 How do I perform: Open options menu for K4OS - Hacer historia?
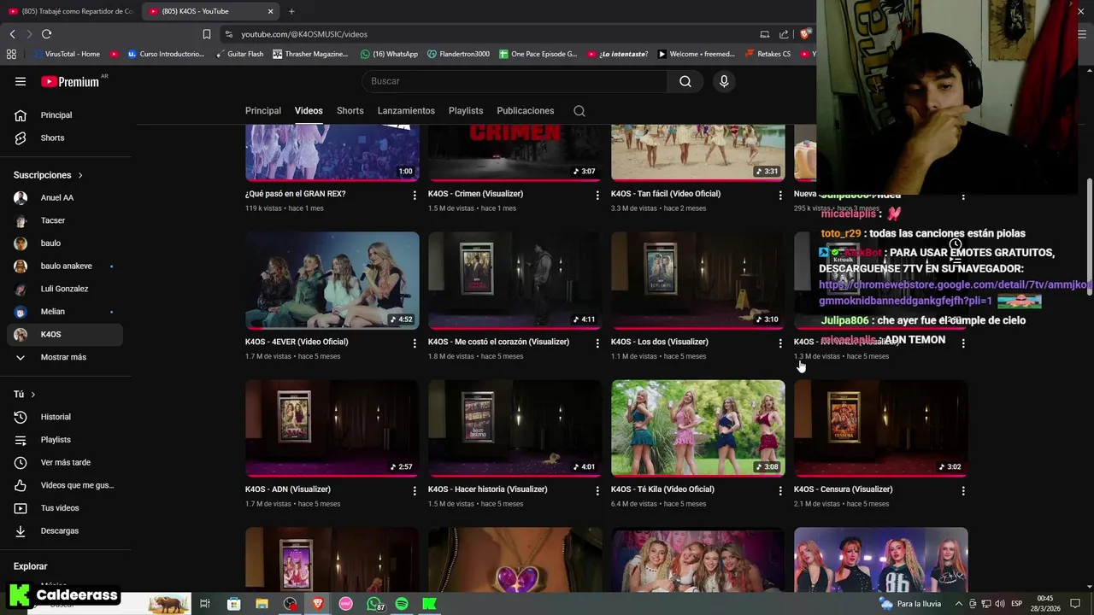click(x=597, y=491)
